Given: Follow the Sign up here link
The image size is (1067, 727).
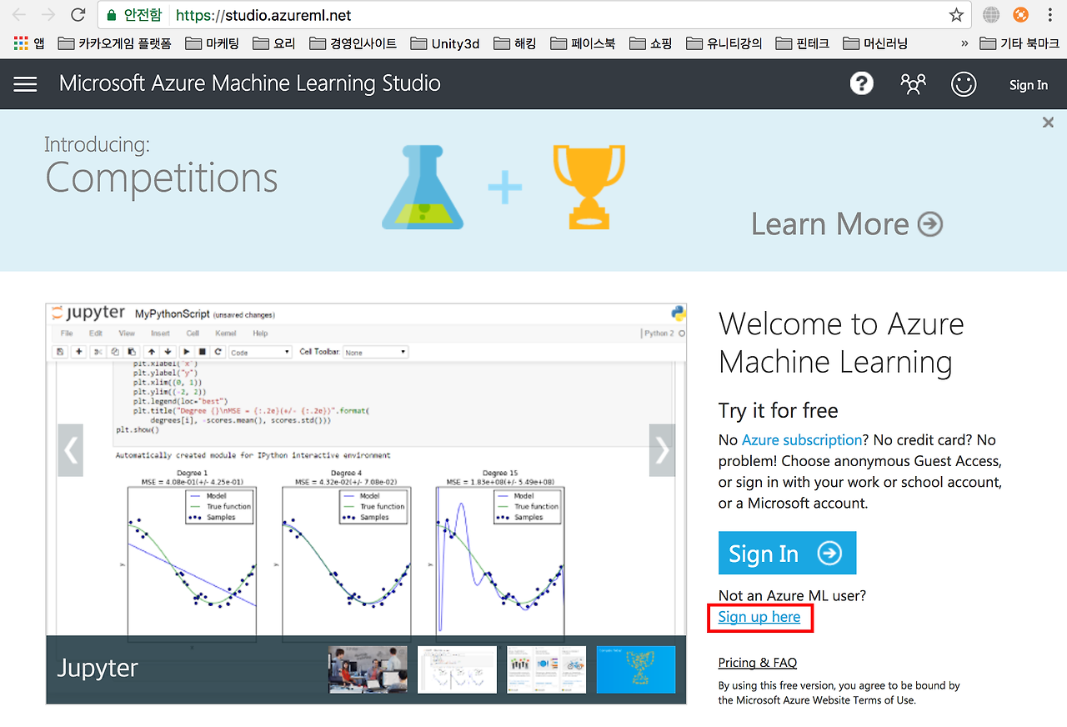Looking at the screenshot, I should click(x=759, y=617).
